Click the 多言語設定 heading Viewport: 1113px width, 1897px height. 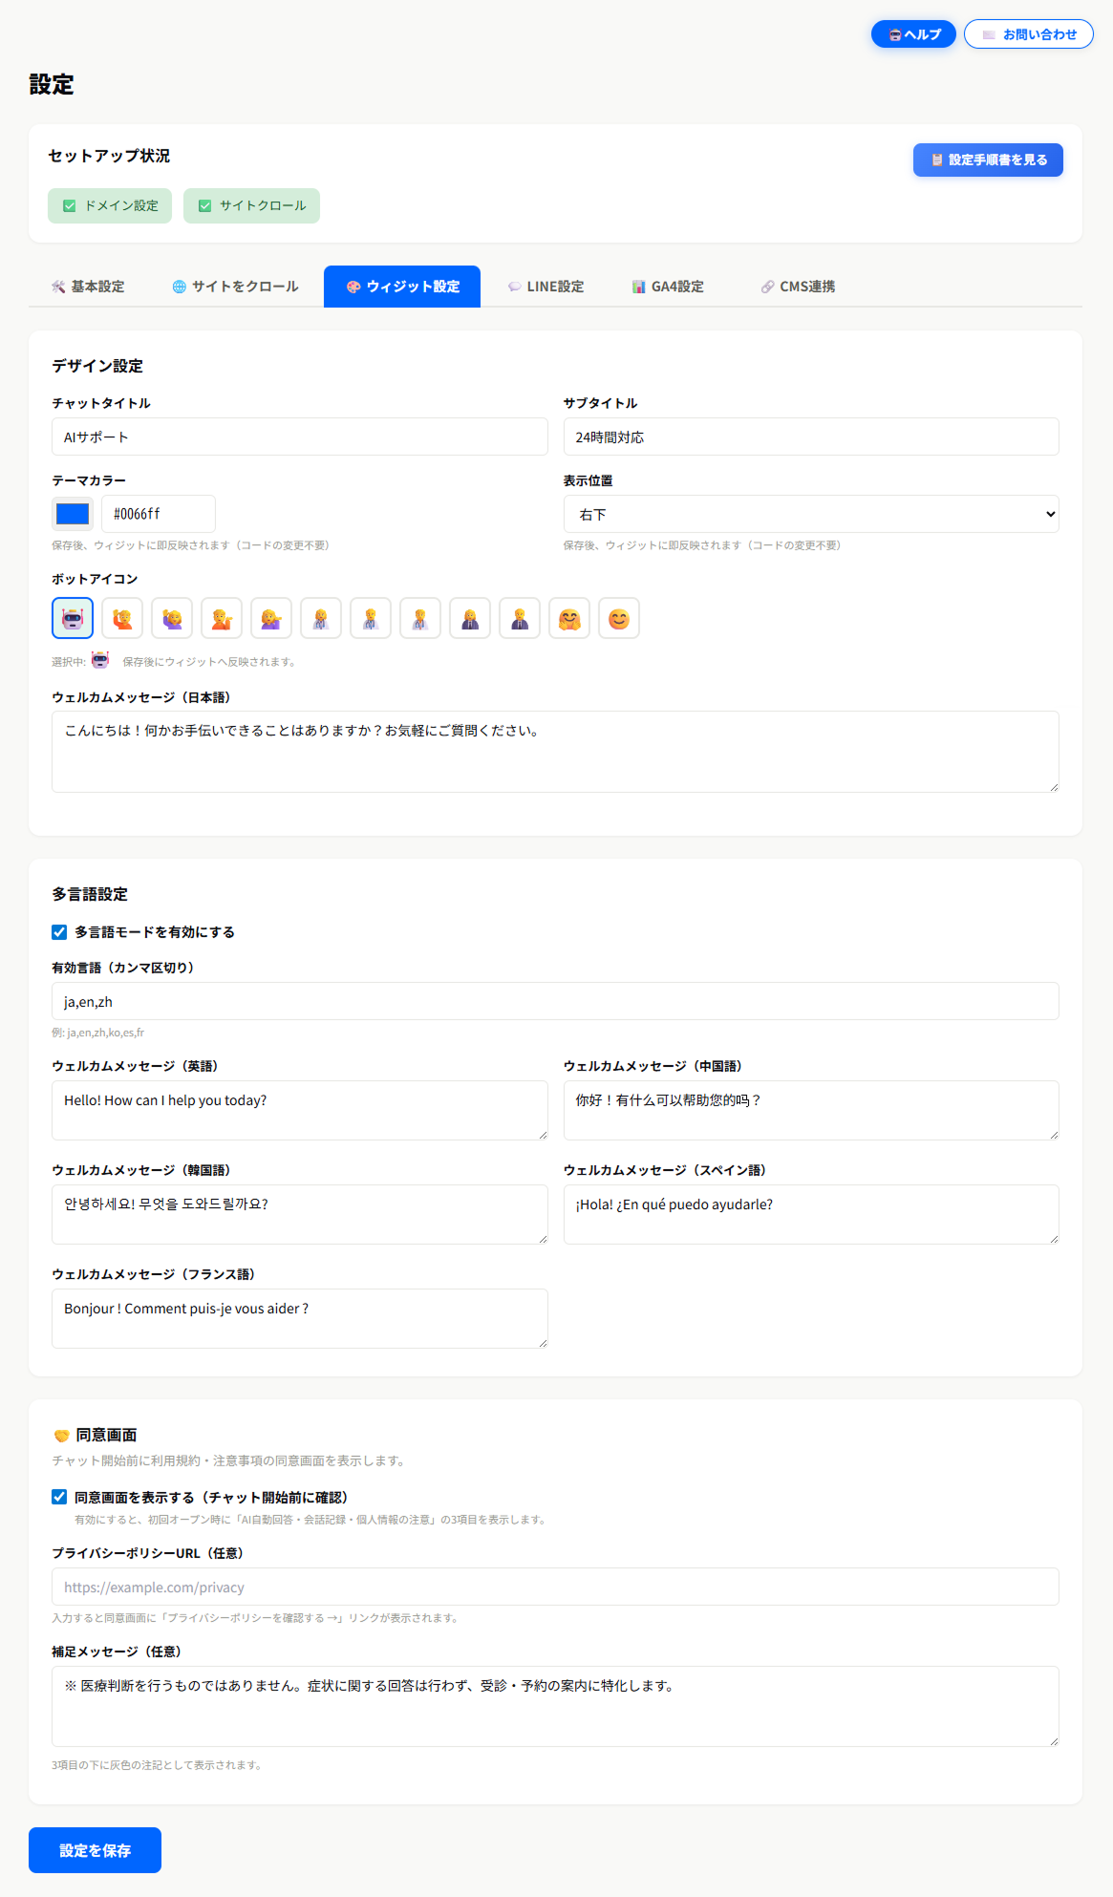tap(90, 894)
